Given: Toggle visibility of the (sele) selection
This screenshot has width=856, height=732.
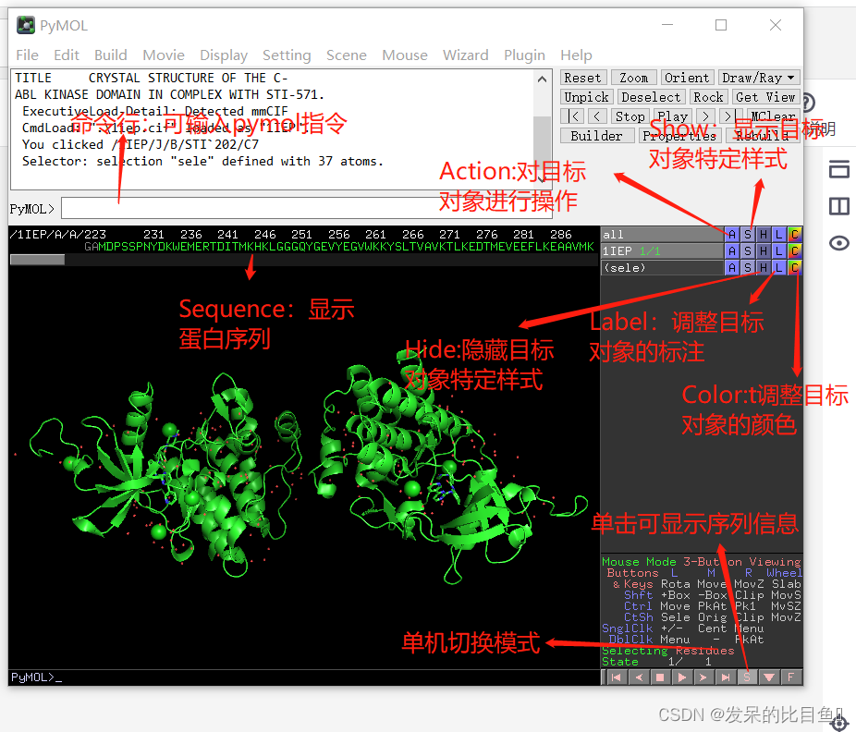Looking at the screenshot, I should pyautogui.click(x=662, y=267).
